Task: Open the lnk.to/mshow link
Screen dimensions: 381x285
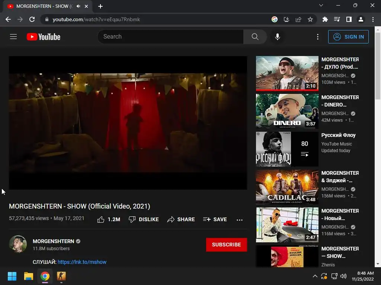Action: (x=82, y=262)
